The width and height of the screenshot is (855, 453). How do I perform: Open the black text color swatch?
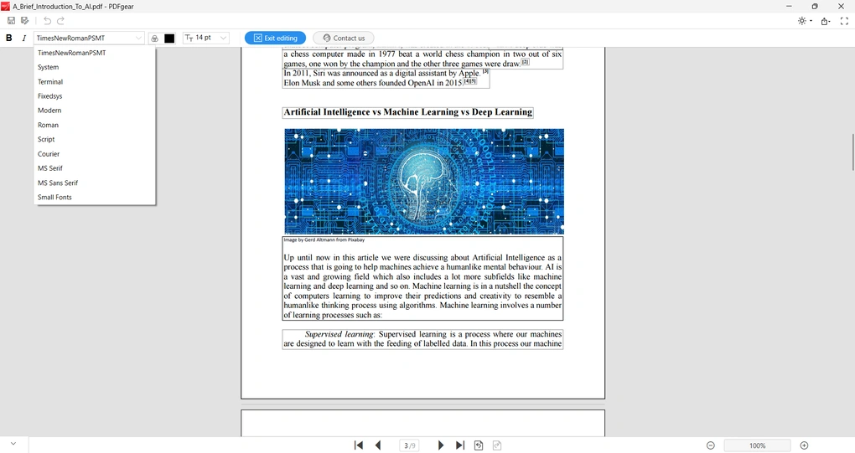click(x=169, y=39)
